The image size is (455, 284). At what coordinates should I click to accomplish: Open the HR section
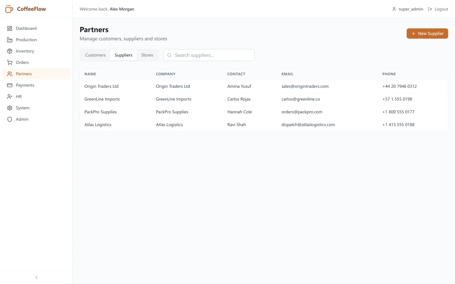36,97
